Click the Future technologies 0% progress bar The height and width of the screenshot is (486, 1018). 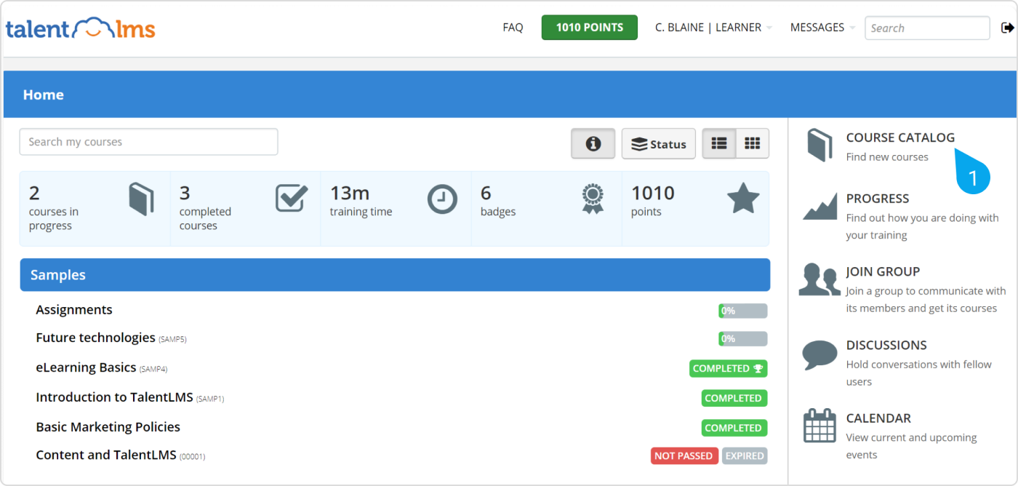(x=743, y=338)
